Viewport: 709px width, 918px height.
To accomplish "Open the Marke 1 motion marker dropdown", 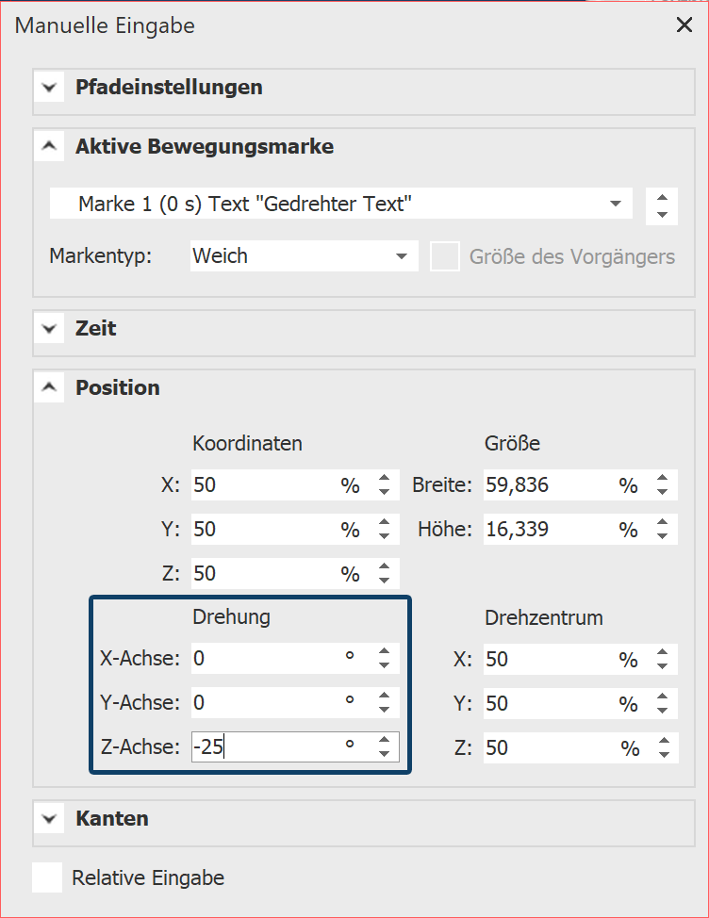I will pos(615,204).
